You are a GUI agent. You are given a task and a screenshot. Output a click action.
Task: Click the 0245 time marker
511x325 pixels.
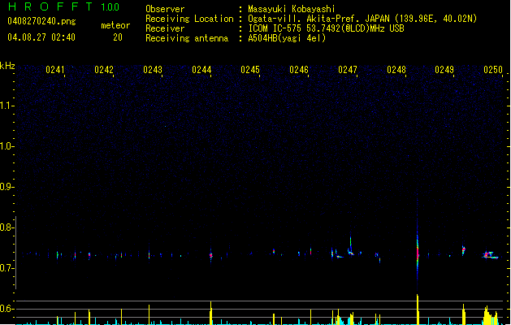(250, 70)
